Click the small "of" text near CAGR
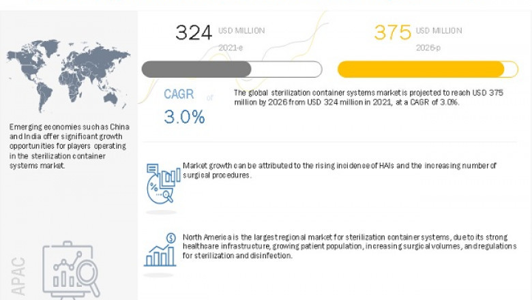The width and height of the screenshot is (532, 300). (x=210, y=98)
